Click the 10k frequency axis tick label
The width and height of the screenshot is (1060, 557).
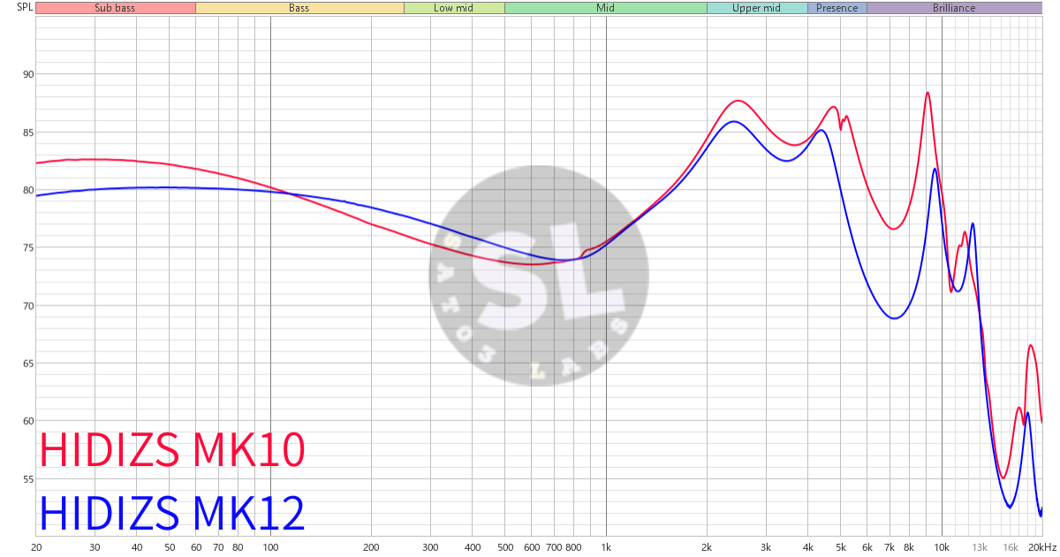pyautogui.click(x=942, y=547)
